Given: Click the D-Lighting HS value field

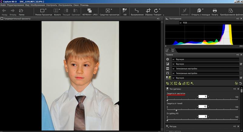Looking at the screenshot, I should pyautogui.click(x=203, y=117).
